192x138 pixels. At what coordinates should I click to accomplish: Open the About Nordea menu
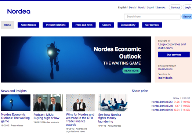[x=28, y=25]
